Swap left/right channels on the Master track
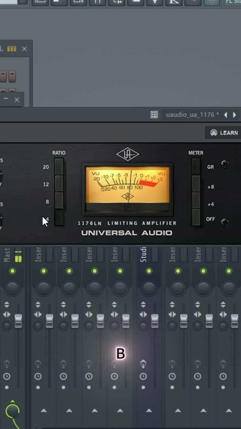Viewport: 241px width, 429px height. pyautogui.click(x=7, y=314)
